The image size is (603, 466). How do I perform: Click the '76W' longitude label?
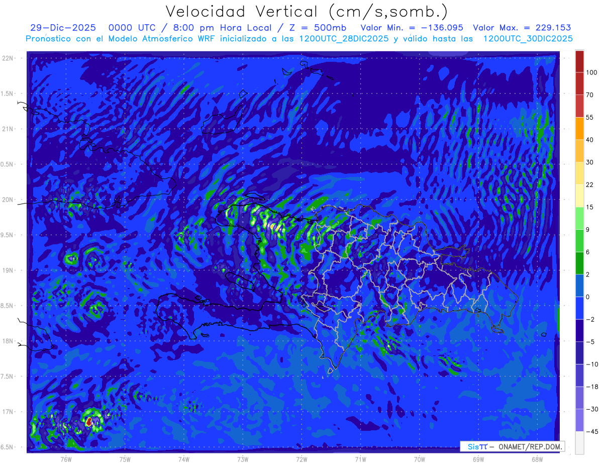66,459
